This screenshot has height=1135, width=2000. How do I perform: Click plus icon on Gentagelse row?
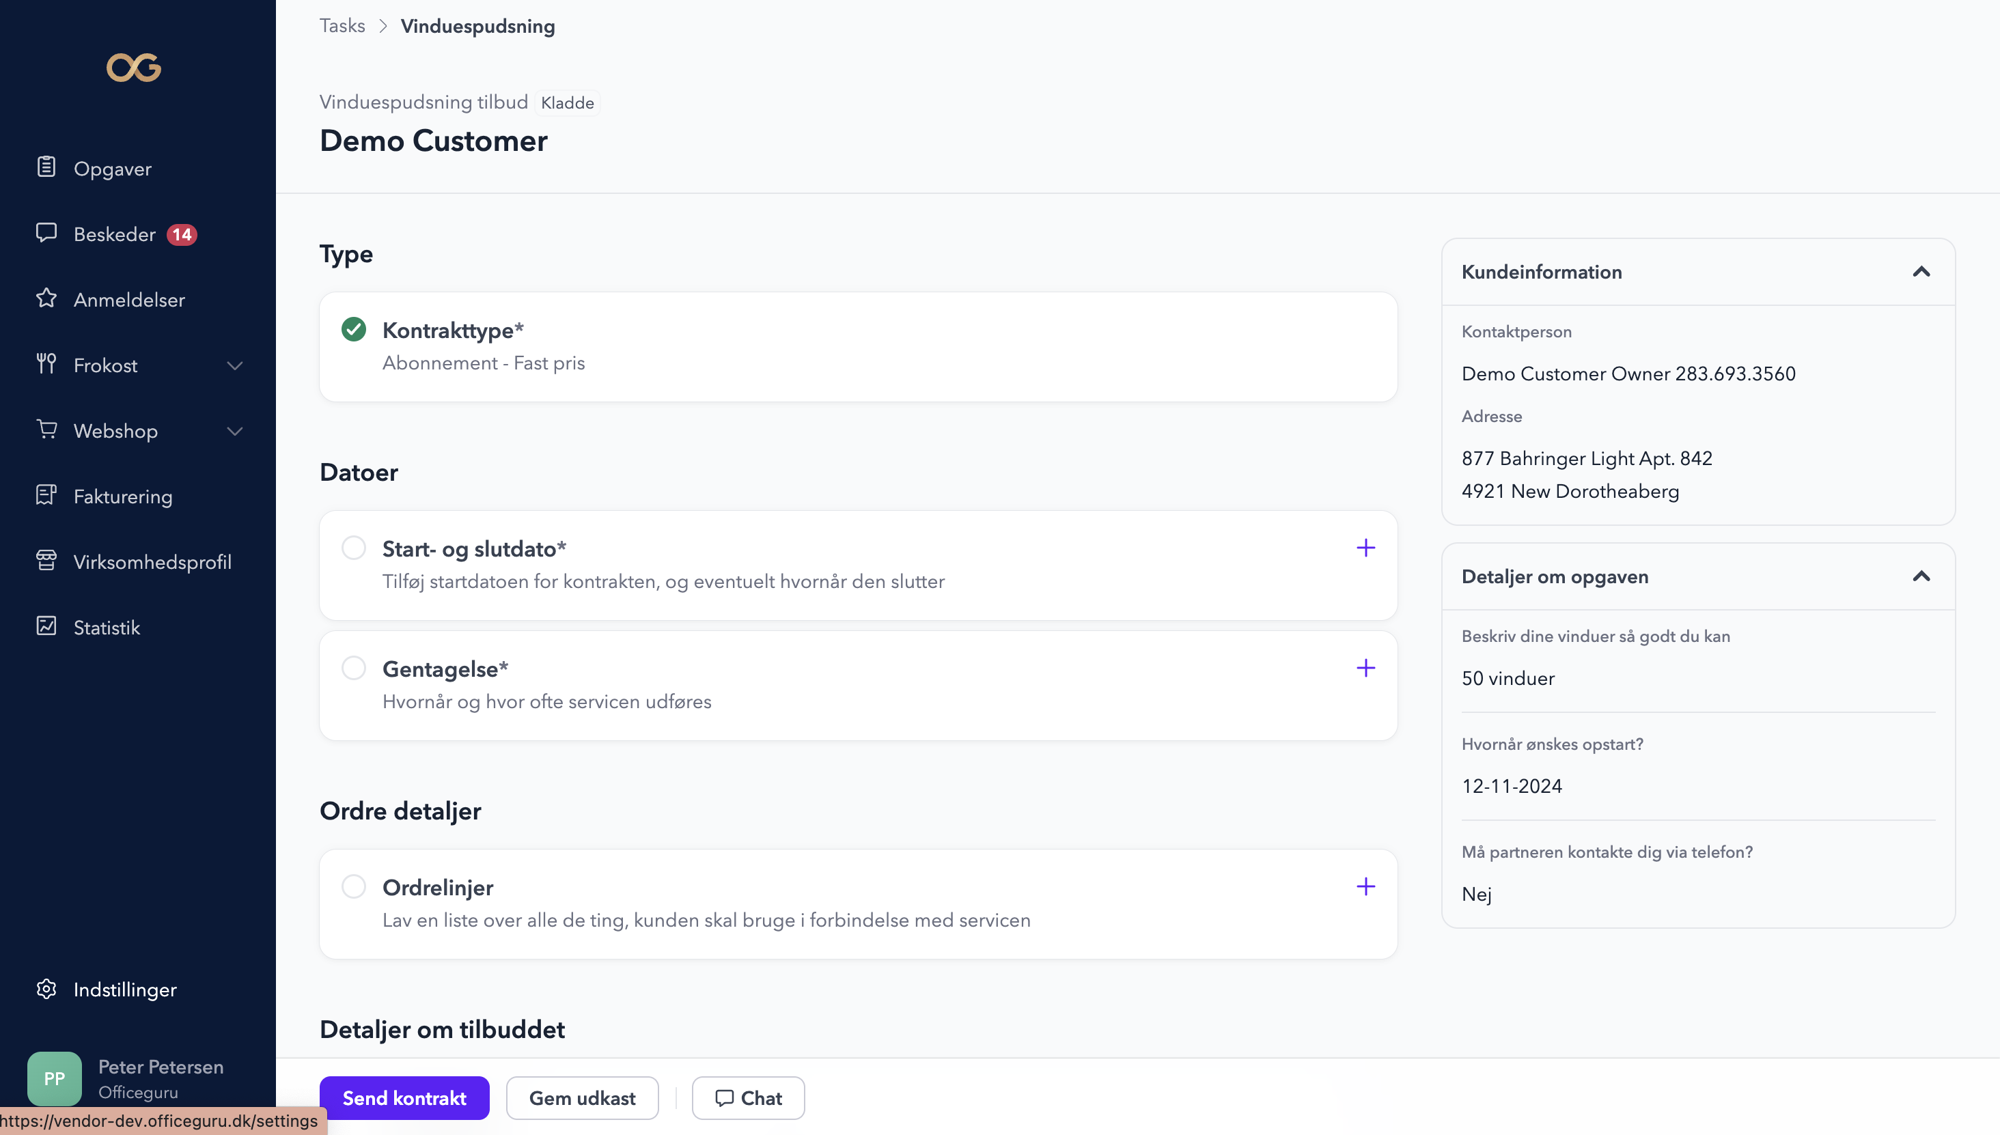(1365, 668)
